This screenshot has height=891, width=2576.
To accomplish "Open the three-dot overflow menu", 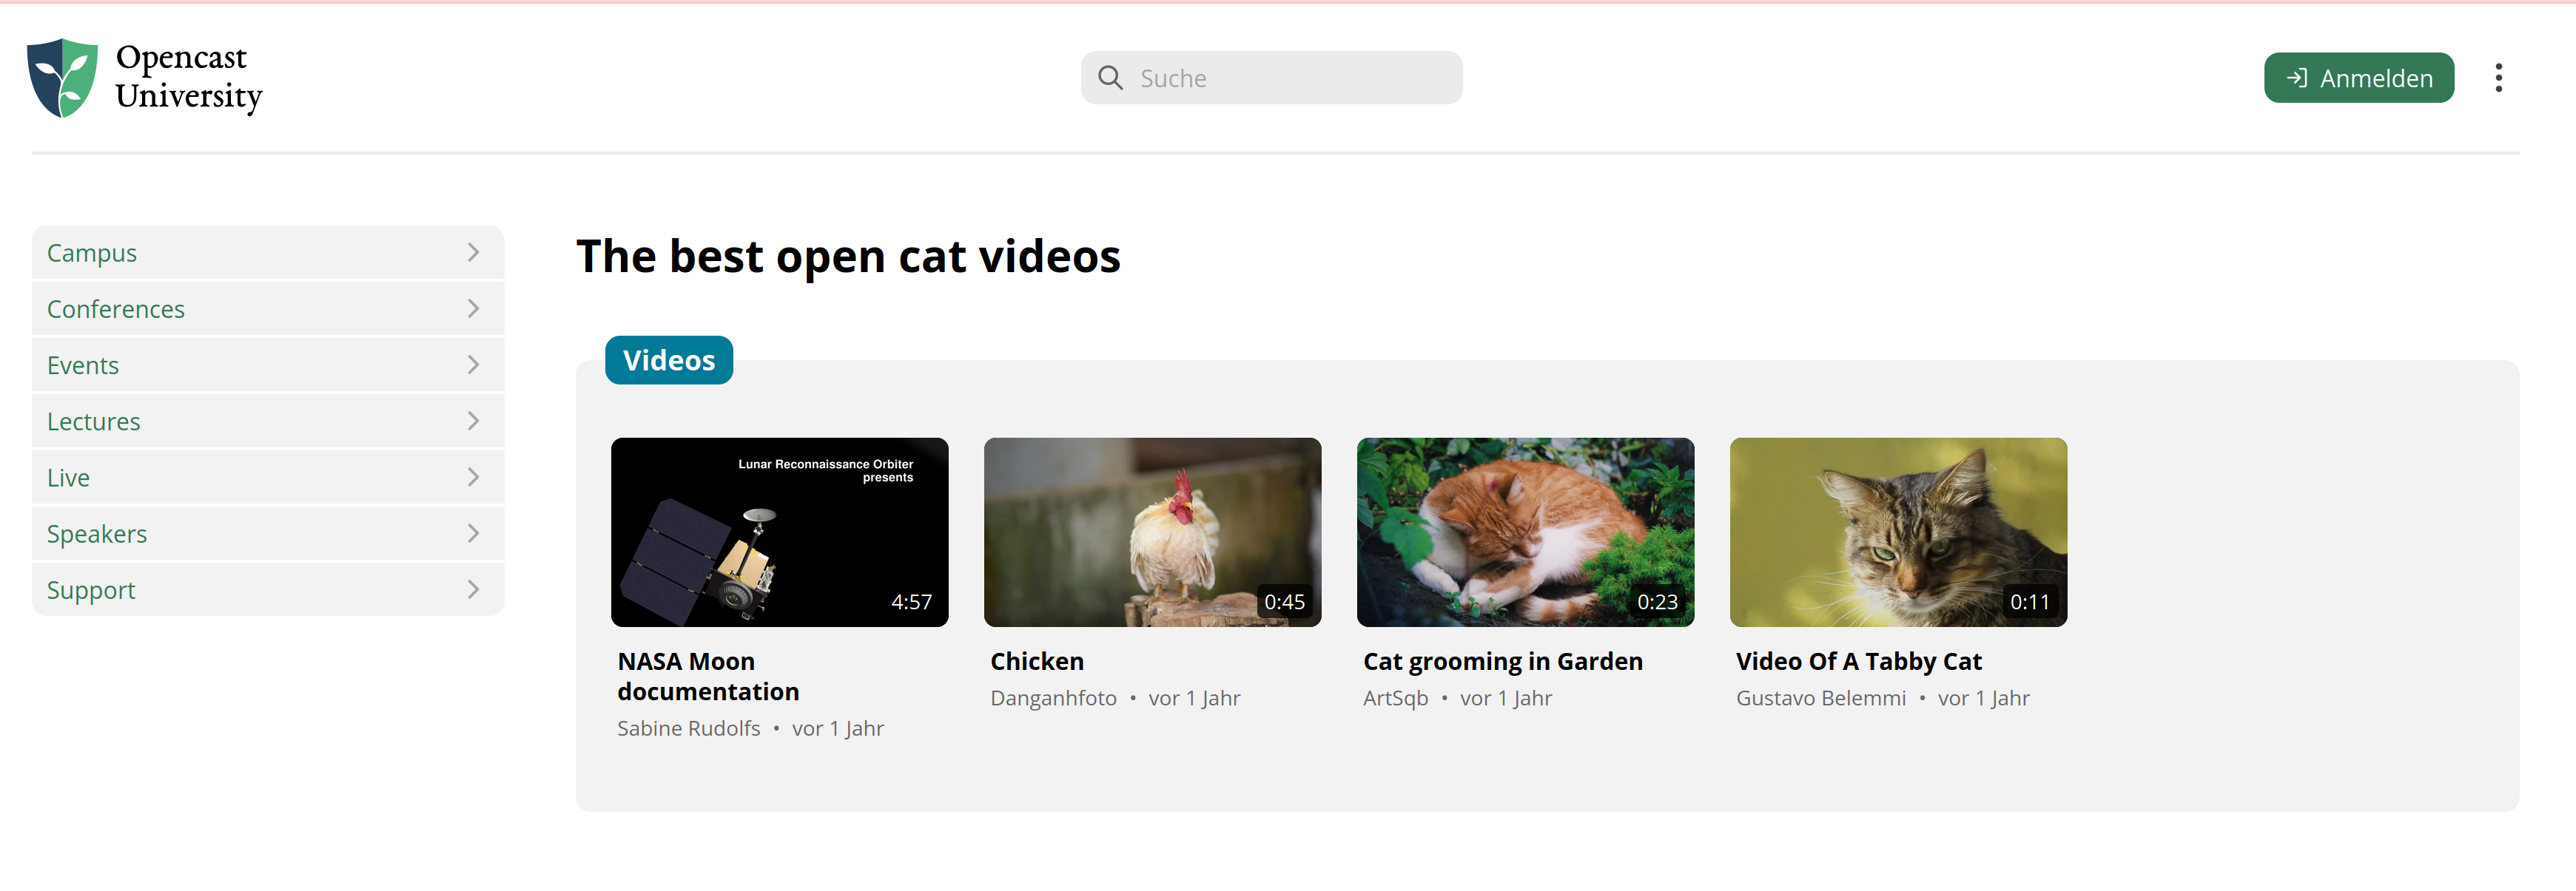I will 2499,77.
